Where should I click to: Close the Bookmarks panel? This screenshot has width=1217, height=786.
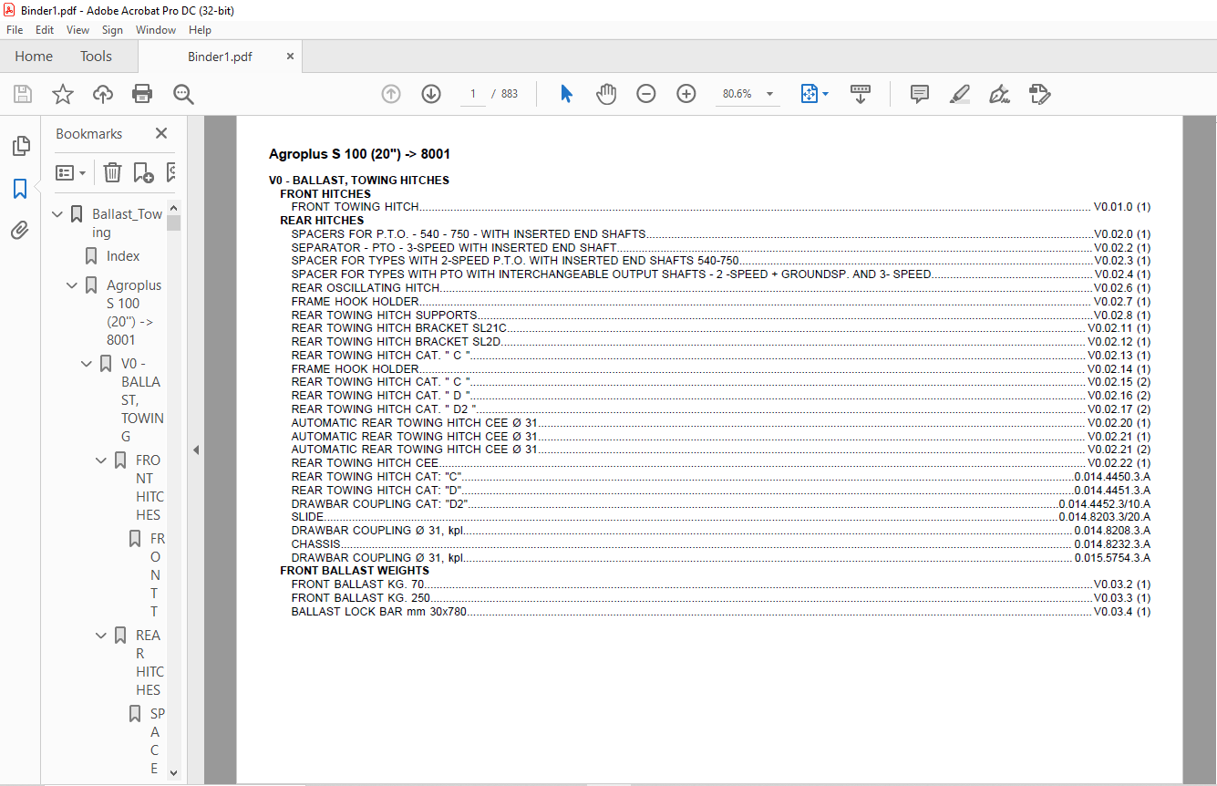pyautogui.click(x=161, y=133)
